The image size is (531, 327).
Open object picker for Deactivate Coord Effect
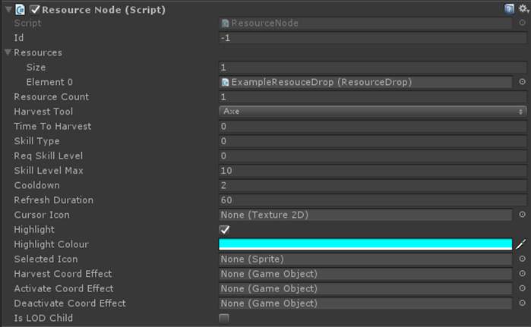click(522, 303)
